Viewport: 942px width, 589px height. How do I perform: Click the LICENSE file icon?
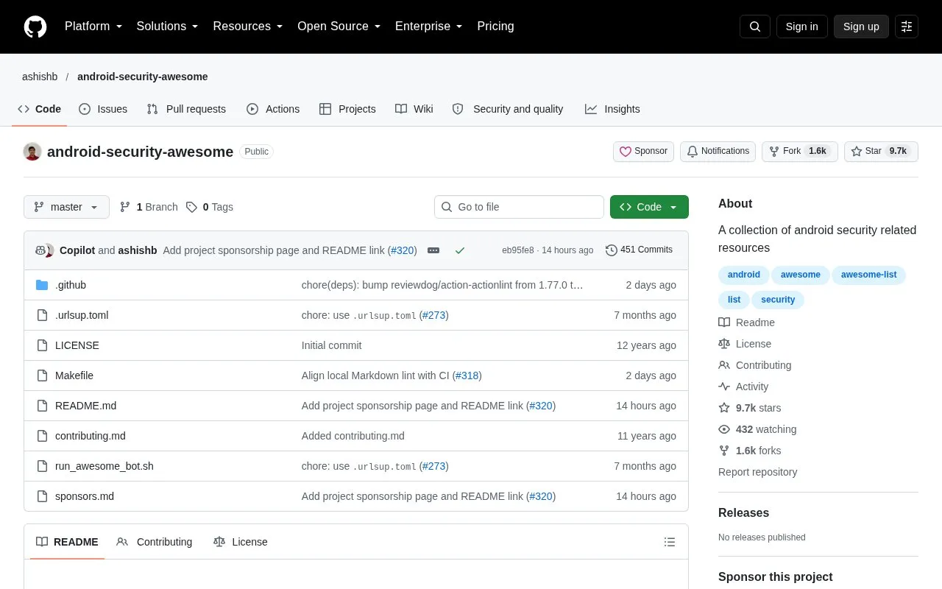42,345
